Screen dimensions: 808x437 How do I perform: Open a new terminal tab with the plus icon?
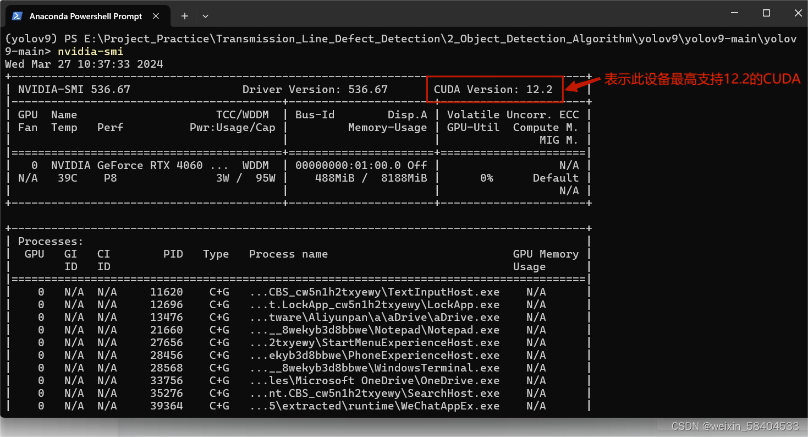click(185, 16)
